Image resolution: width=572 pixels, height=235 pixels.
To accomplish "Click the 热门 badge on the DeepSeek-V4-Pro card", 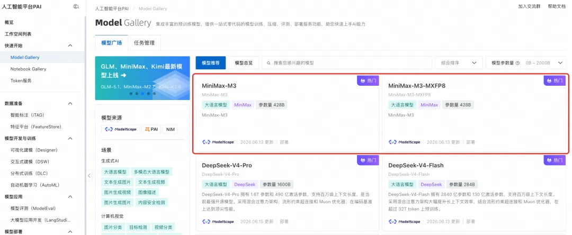I will click(x=368, y=160).
